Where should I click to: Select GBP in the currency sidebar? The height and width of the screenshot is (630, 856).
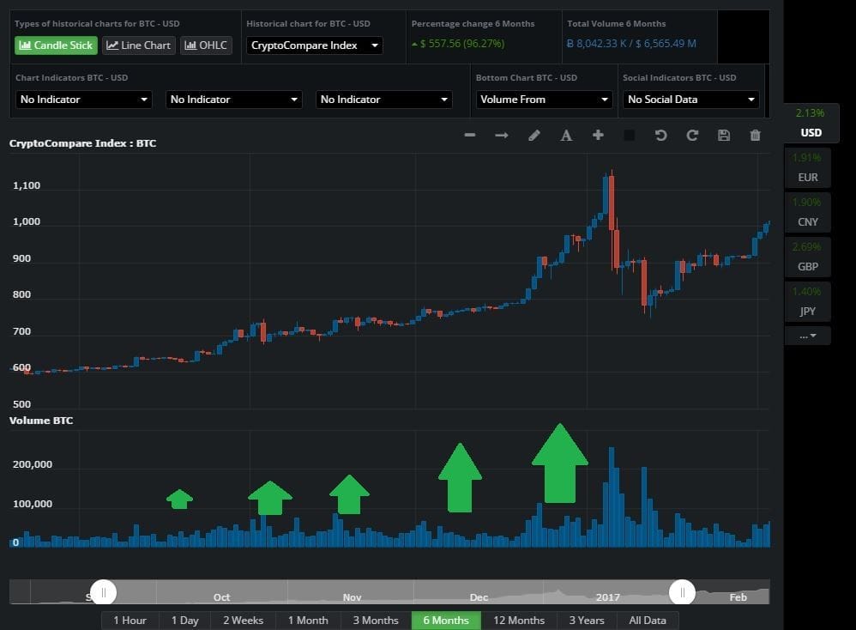807,266
